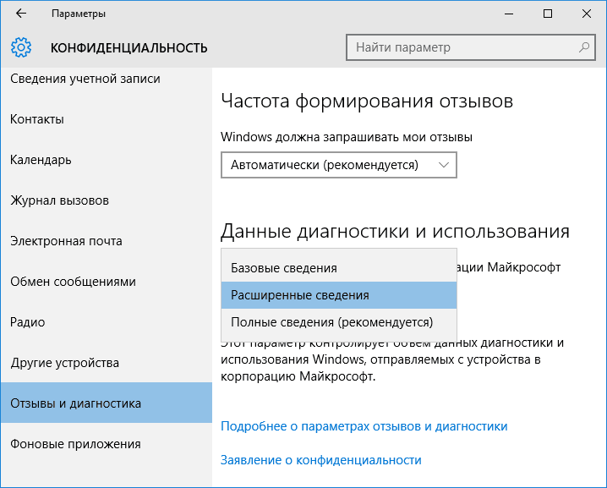Image resolution: width=607 pixels, height=488 pixels.
Task: Pick 'Полные сведения (рекомендуется)' option
Action: [x=331, y=322]
